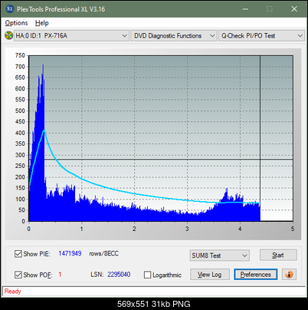Click the Ready status bar text
308x310 pixels.
[12, 291]
